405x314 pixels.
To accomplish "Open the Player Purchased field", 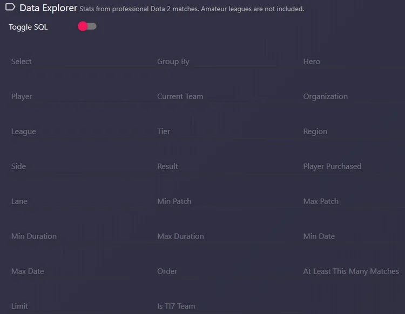I will coord(353,166).
